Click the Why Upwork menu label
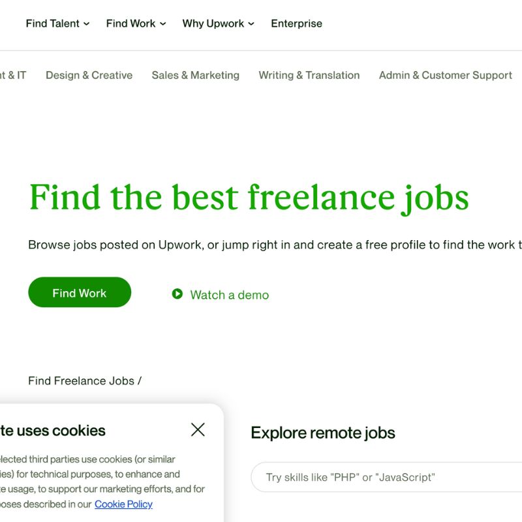This screenshot has height=522, width=522. tap(213, 23)
